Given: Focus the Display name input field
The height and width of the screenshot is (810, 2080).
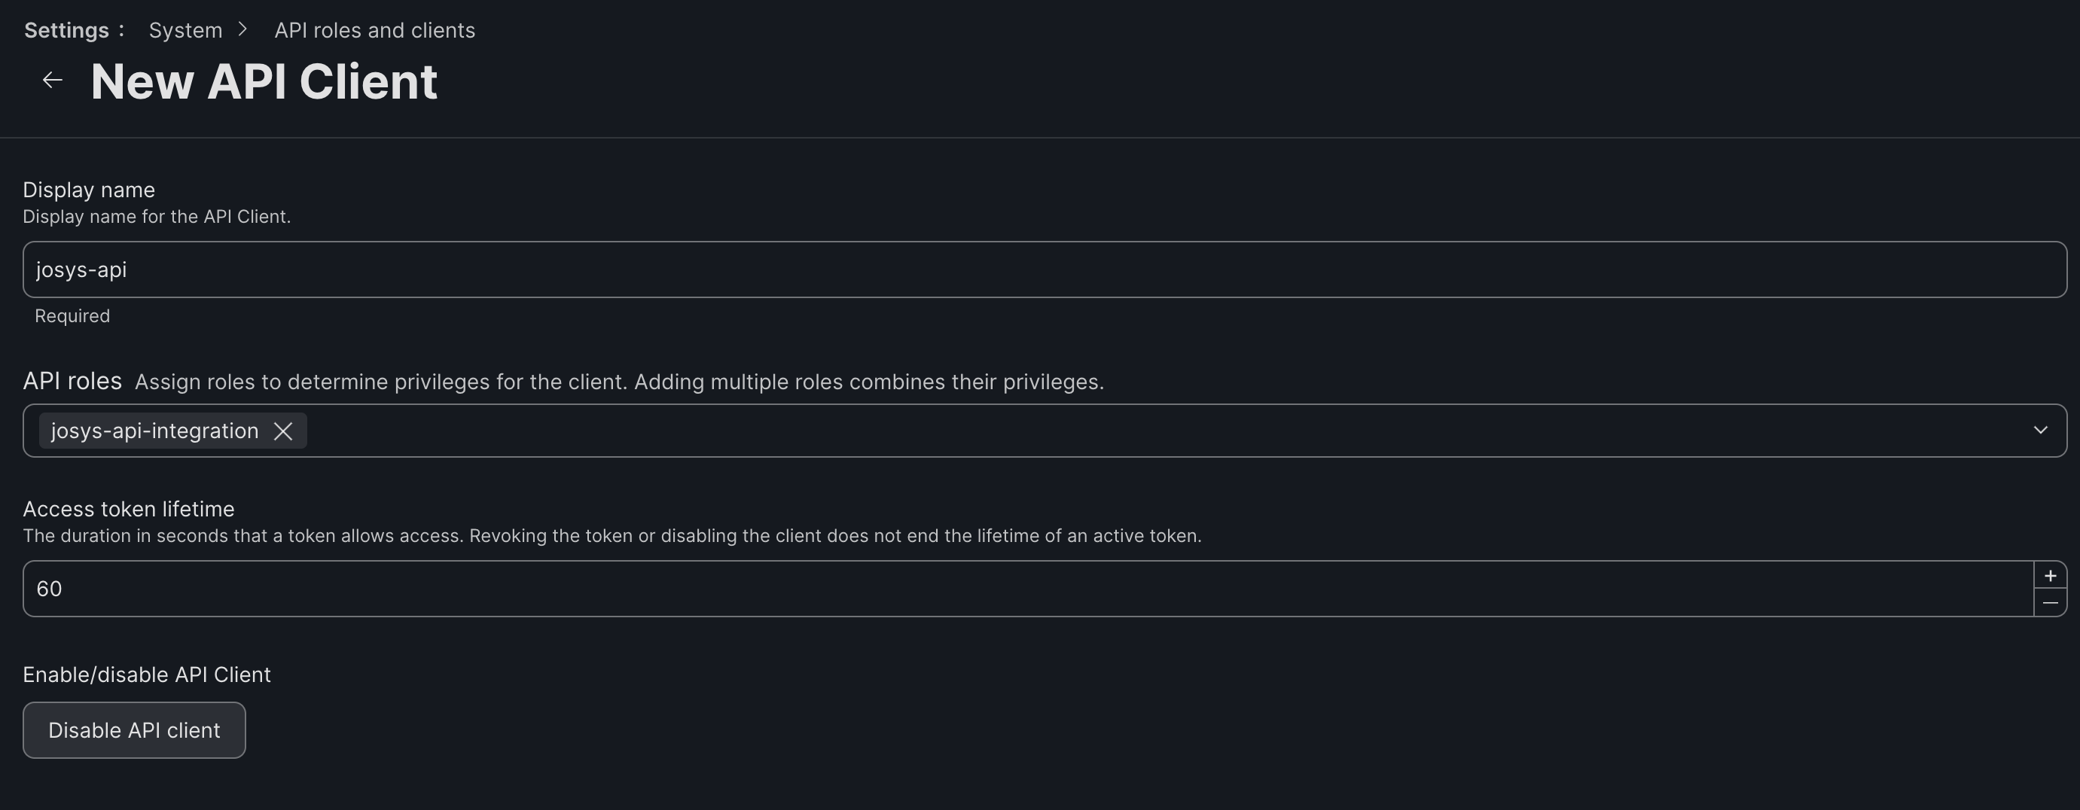Looking at the screenshot, I should (1042, 269).
